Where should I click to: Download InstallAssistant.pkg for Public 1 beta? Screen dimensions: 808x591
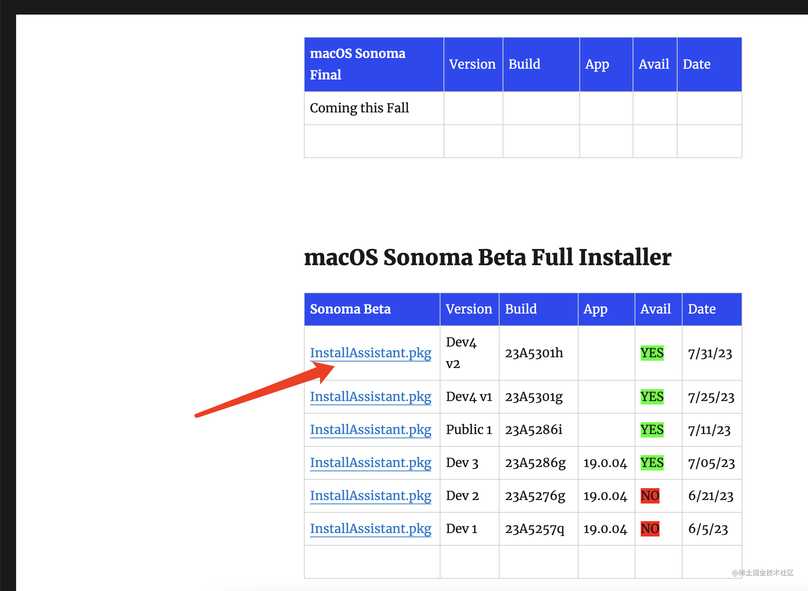pos(370,429)
